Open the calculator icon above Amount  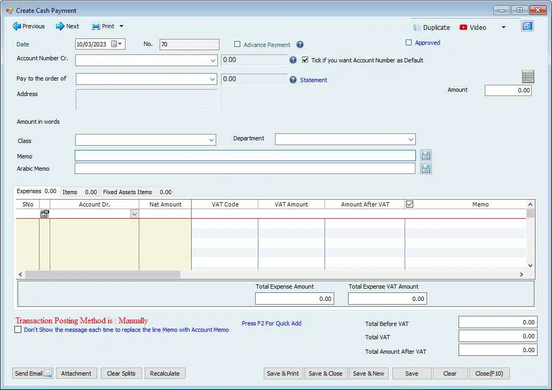(x=527, y=77)
